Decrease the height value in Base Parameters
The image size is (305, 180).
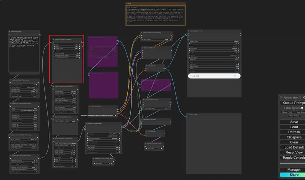[x=55, y=46]
